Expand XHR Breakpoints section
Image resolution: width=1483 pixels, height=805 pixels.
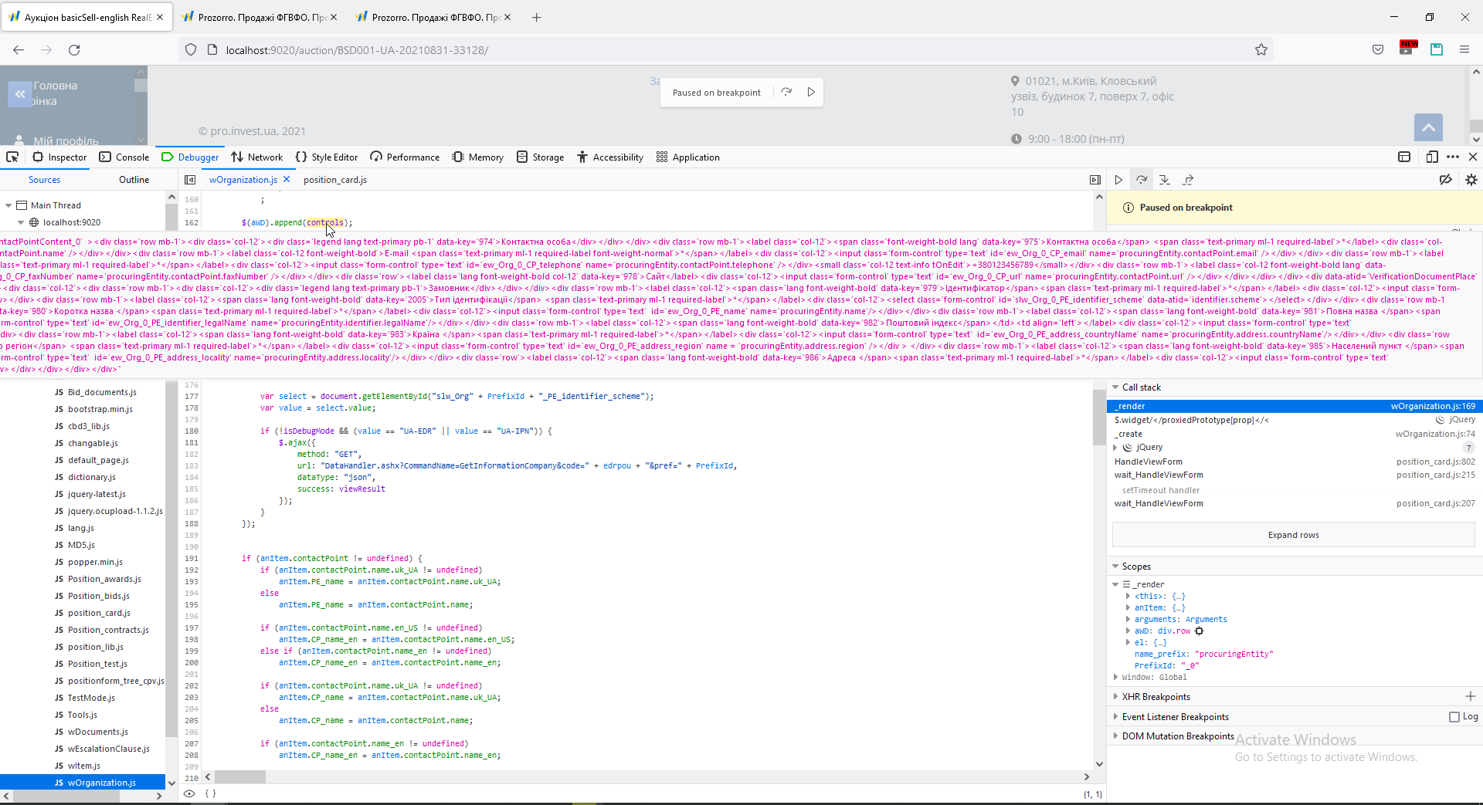click(x=1115, y=697)
